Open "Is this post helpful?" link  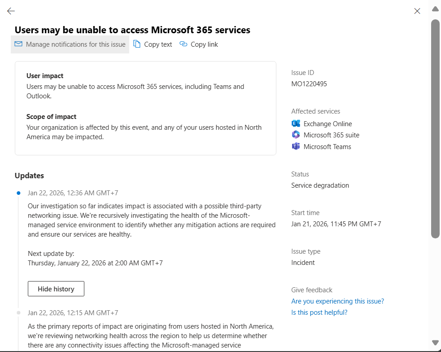319,312
